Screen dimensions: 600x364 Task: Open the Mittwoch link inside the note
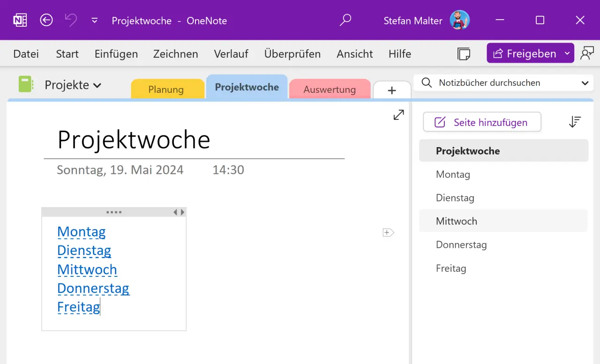(x=87, y=269)
